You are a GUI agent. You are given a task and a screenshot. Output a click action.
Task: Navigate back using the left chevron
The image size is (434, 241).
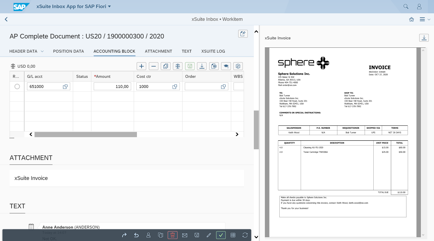point(6,19)
